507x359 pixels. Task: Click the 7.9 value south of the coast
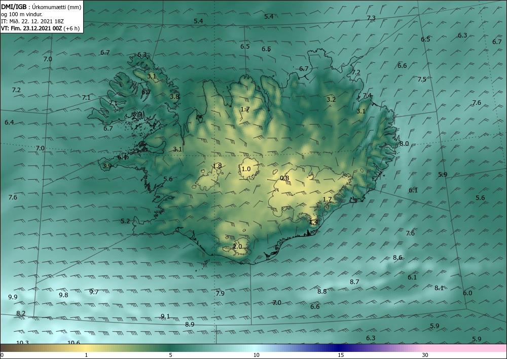click(220, 294)
